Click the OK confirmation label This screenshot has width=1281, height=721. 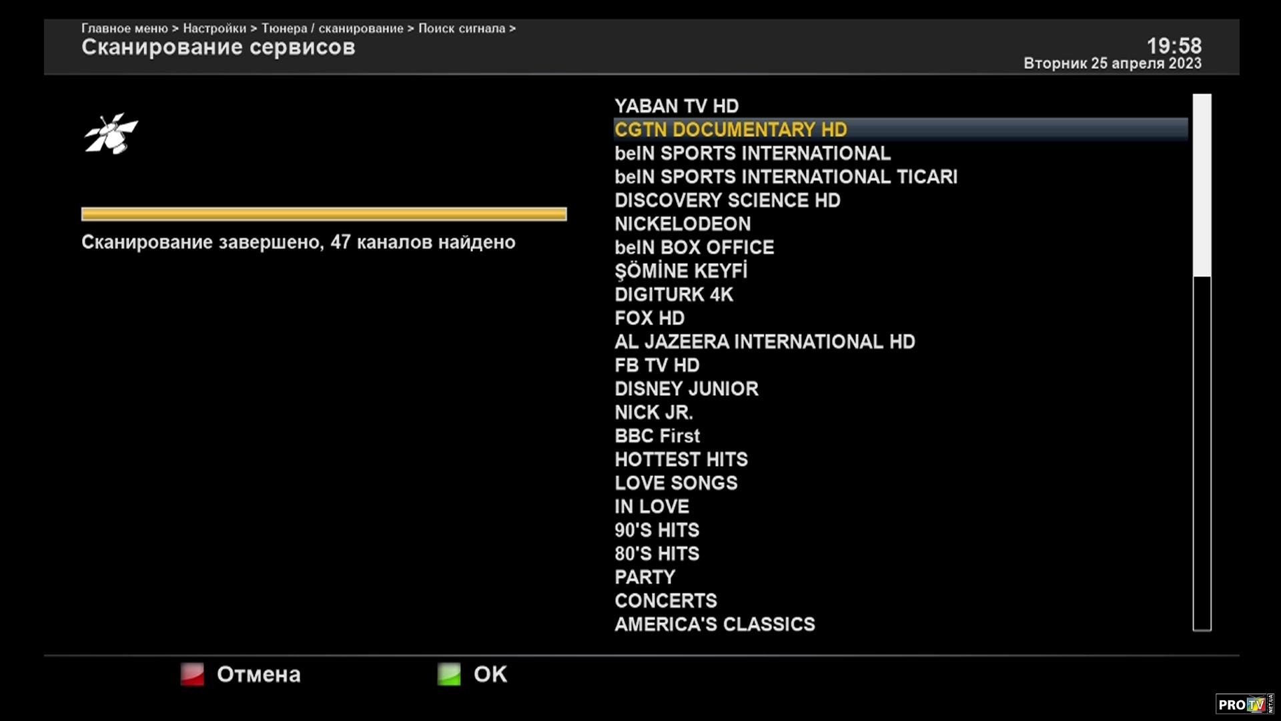coord(490,674)
